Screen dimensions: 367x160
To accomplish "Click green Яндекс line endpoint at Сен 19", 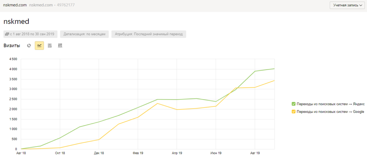I will pyautogui.click(x=274, y=69).
